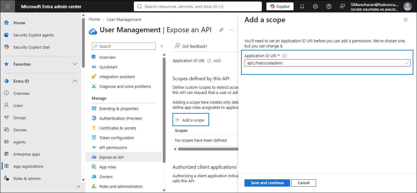Open App registrations in sidebar

pyautogui.click(x=28, y=166)
